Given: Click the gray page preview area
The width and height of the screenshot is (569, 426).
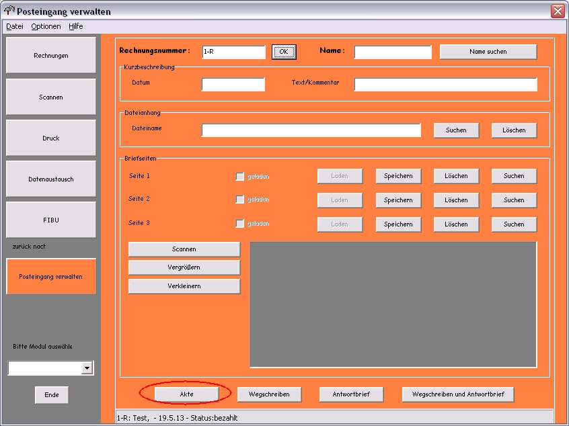Looking at the screenshot, I should (393, 304).
